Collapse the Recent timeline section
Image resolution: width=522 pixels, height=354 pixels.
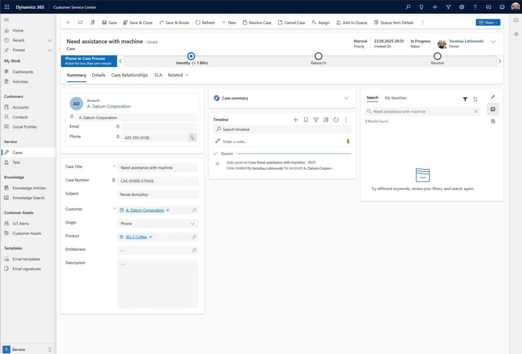tap(215, 154)
